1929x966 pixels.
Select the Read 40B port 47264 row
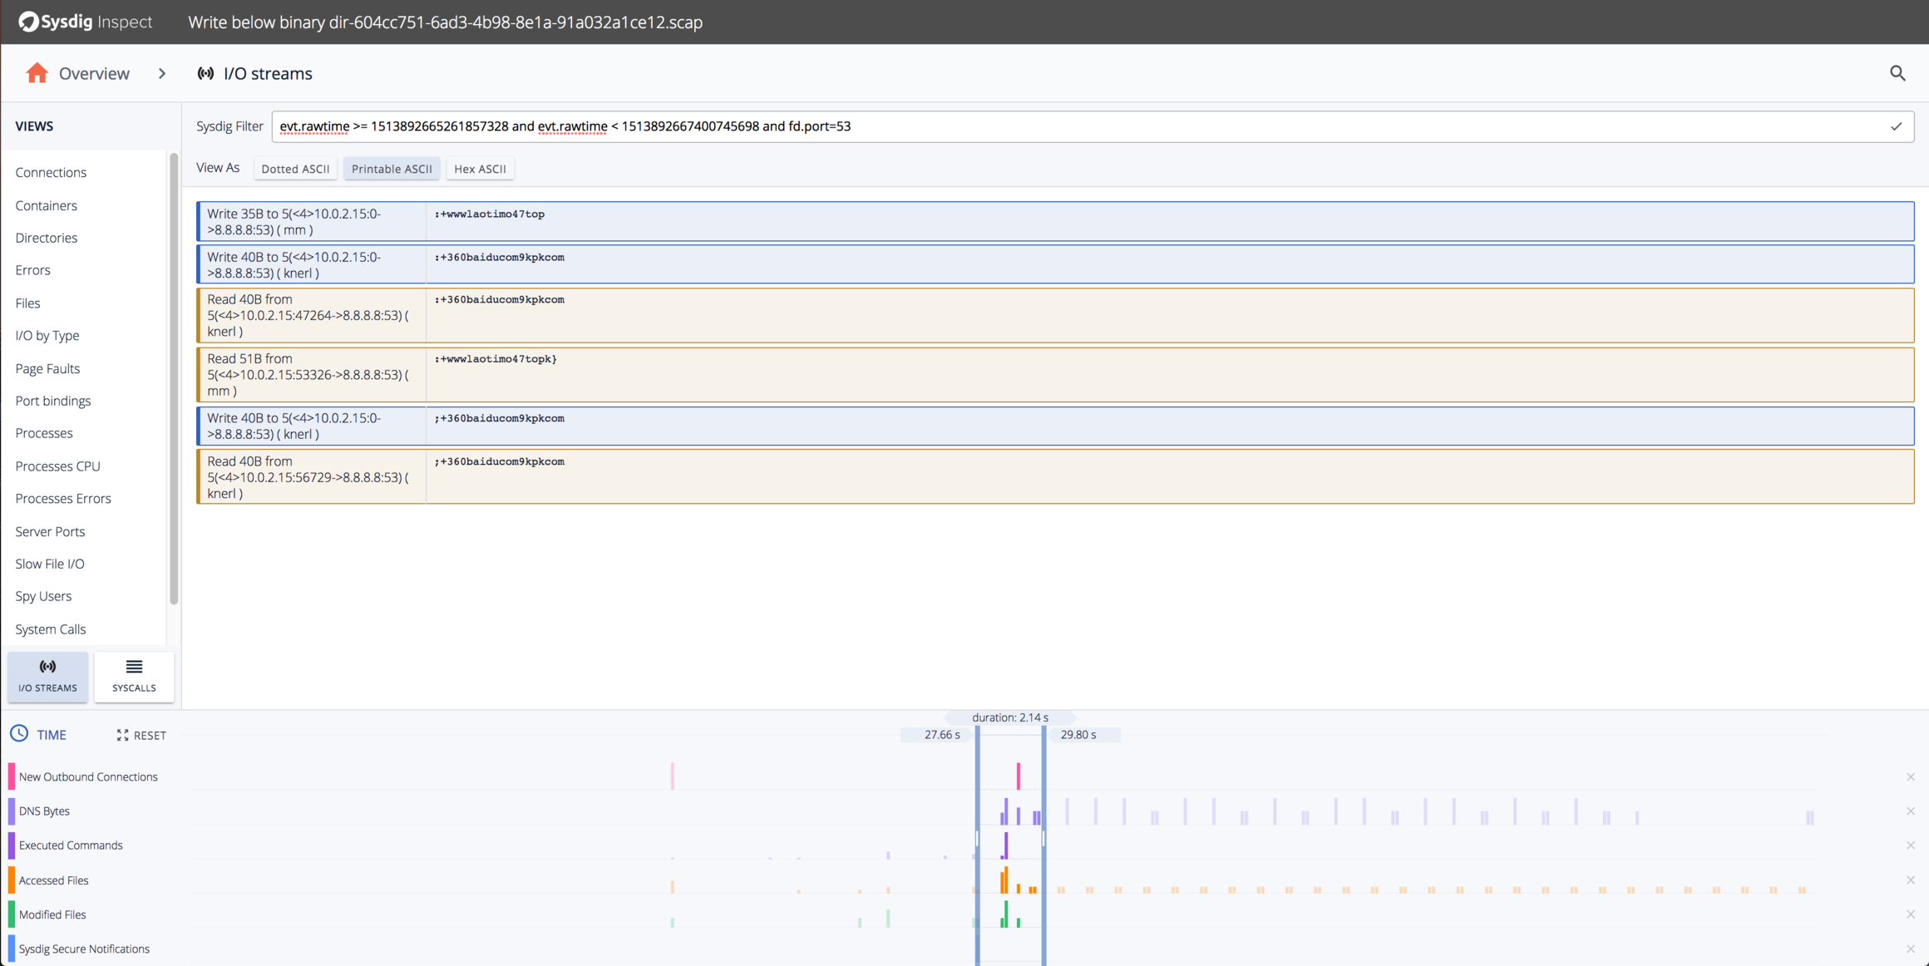pos(1055,315)
